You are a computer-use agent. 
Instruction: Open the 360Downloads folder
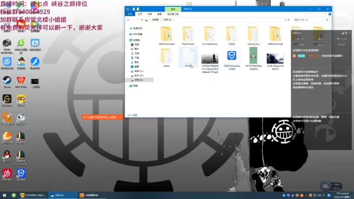tap(167, 36)
